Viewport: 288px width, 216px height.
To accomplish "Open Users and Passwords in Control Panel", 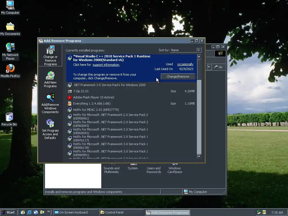I will pos(154,168).
